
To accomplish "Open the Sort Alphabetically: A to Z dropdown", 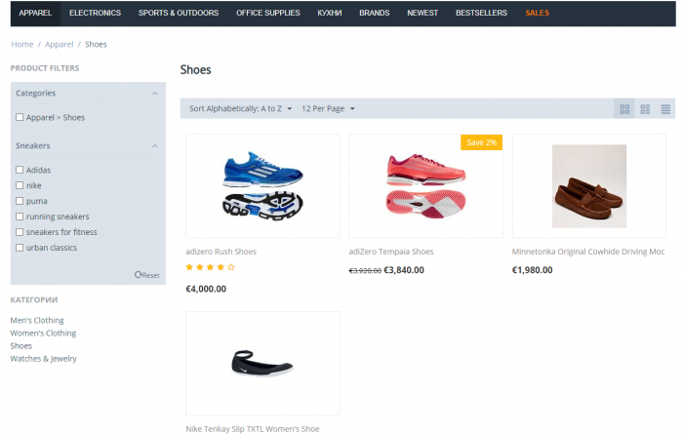I will [x=240, y=108].
